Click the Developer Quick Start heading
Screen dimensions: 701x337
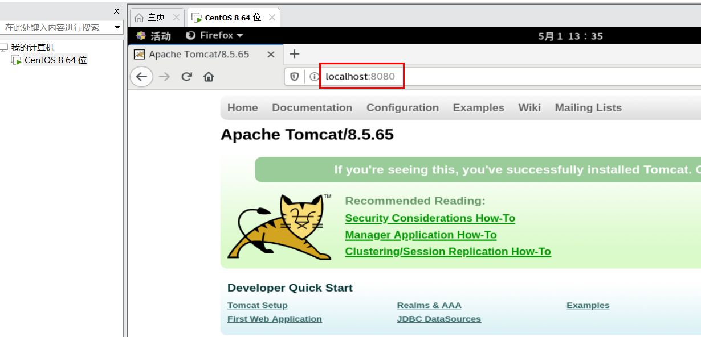pos(290,288)
